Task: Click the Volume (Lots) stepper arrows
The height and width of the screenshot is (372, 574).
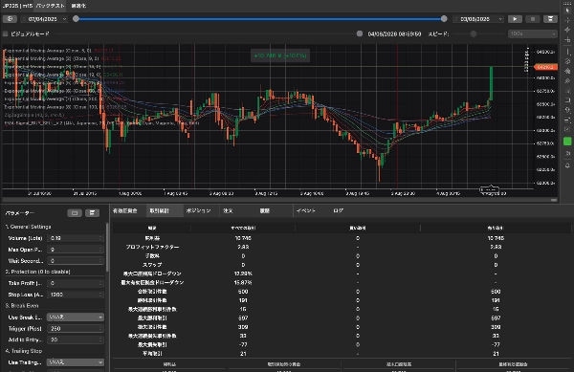Action: (100, 238)
